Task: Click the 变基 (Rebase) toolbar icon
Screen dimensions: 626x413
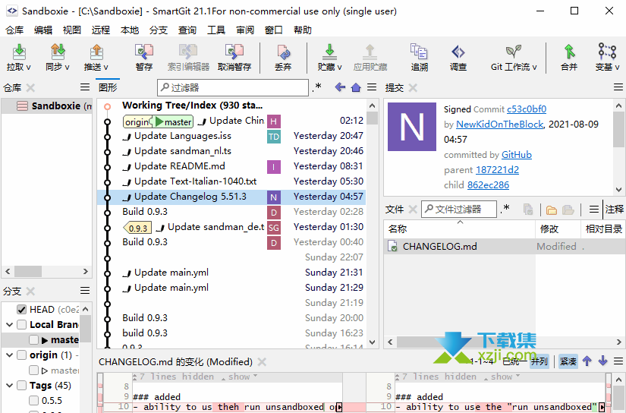Action: click(607, 51)
